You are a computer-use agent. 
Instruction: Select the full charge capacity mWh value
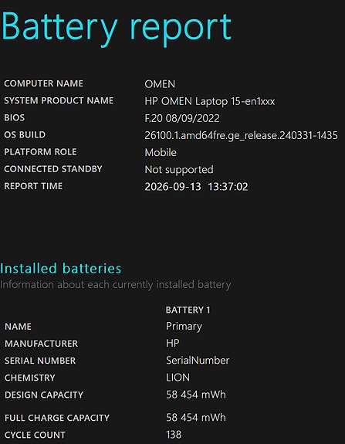pos(196,418)
